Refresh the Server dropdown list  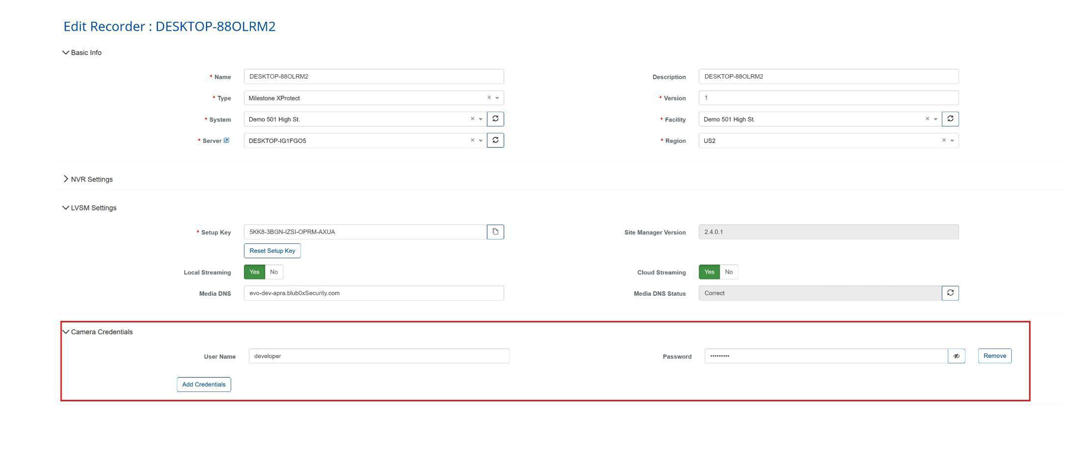(x=495, y=140)
